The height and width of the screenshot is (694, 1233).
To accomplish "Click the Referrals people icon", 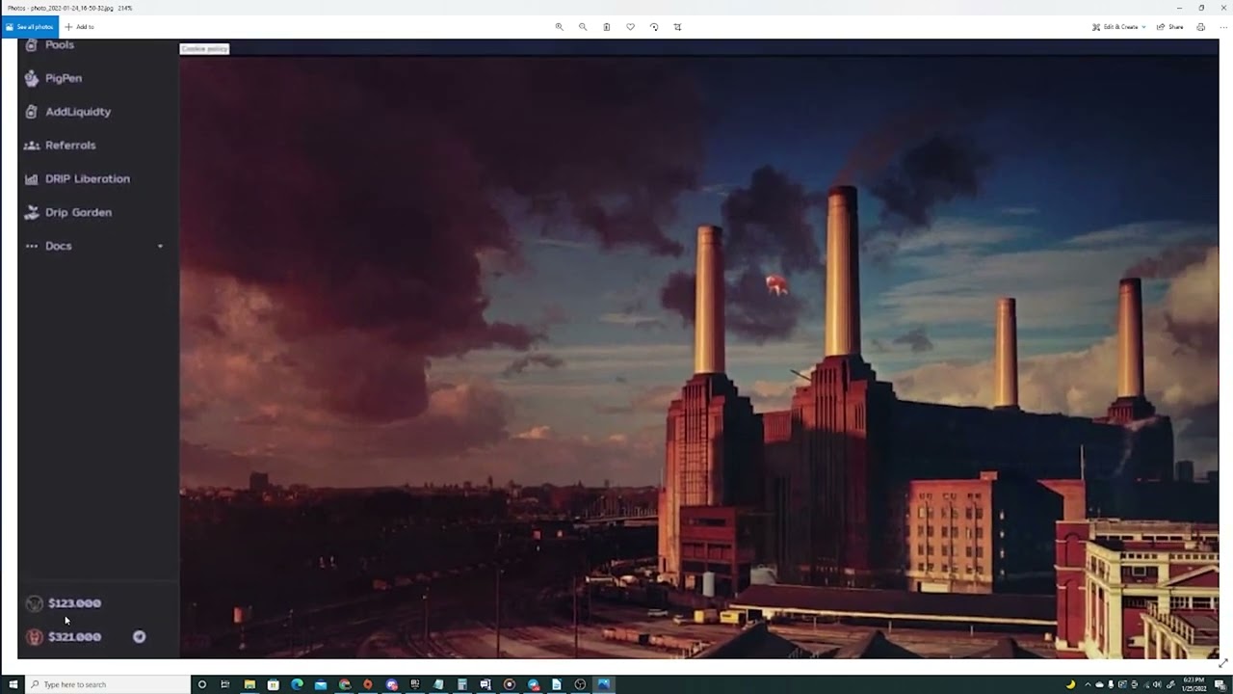I will (32, 146).
